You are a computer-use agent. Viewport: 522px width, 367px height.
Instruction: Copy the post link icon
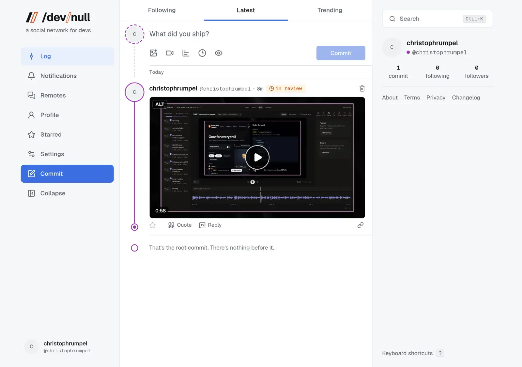[361, 225]
